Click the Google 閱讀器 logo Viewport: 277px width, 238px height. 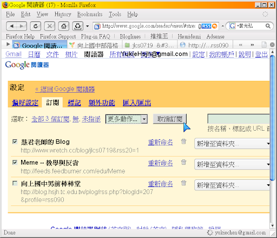coord(27,65)
